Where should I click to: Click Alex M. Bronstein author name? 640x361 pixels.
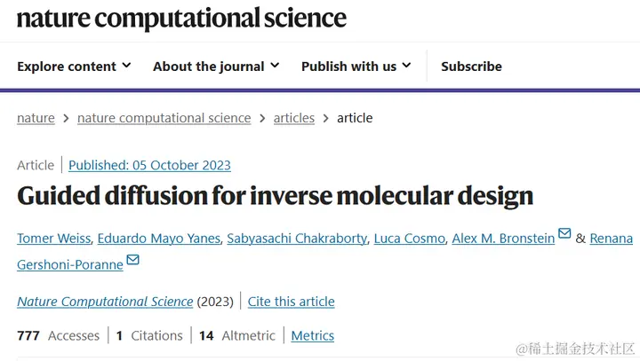(x=503, y=239)
